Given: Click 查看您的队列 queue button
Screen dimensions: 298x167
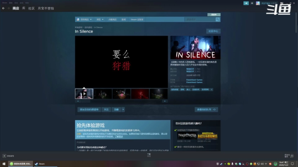Looking at the screenshot, I should (206, 110).
